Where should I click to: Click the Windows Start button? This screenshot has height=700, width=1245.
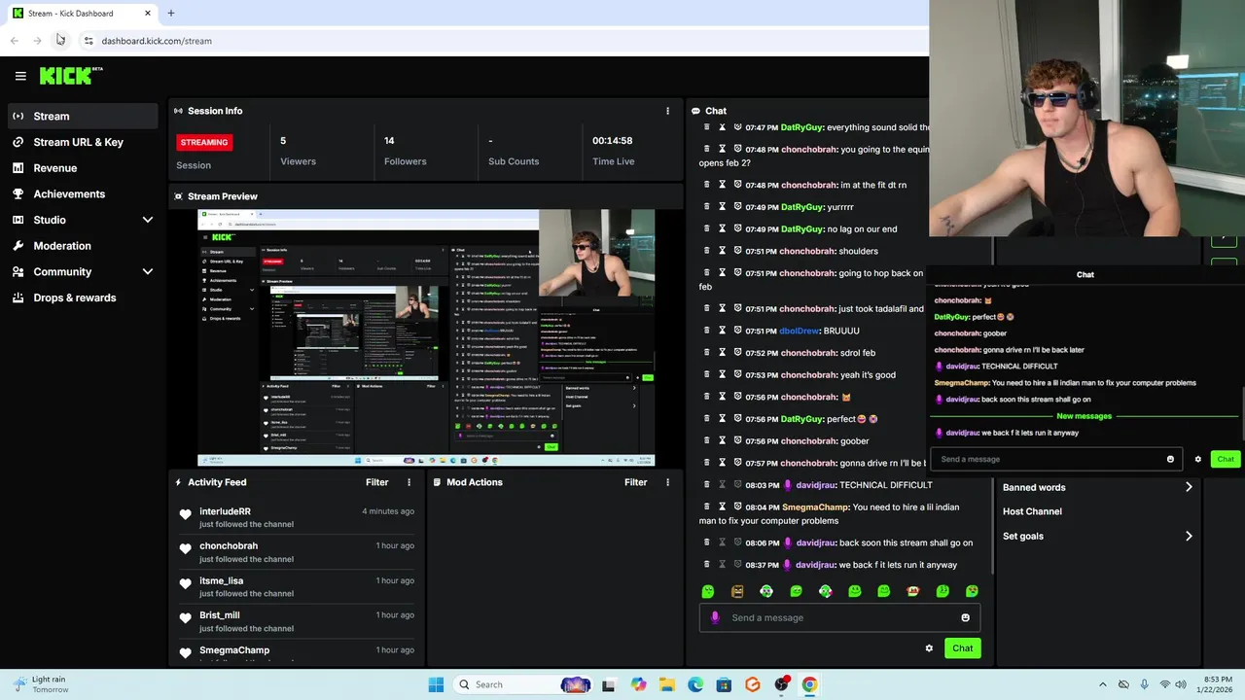(436, 684)
